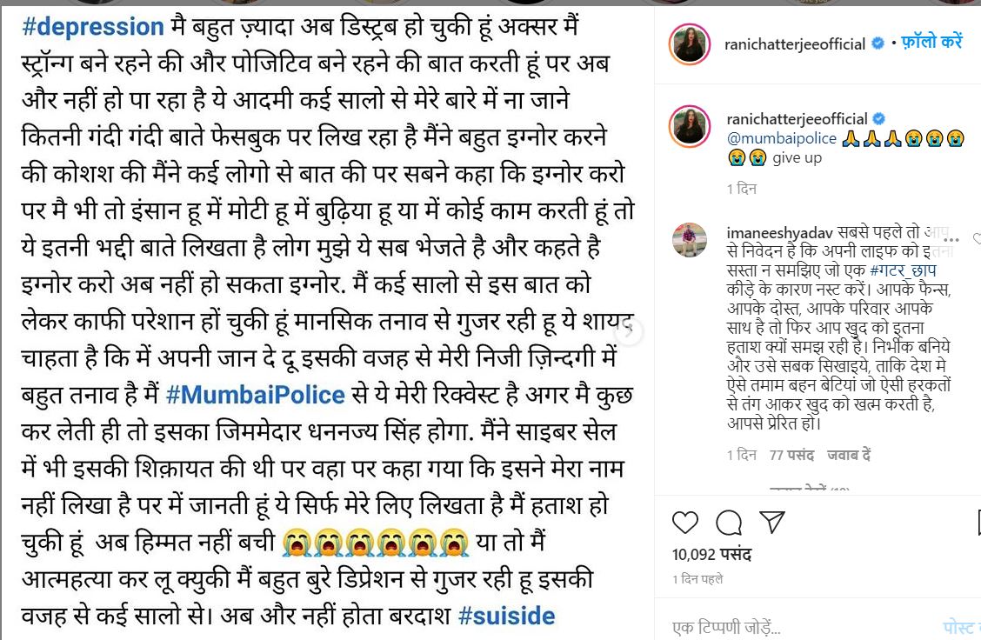This screenshot has width=981, height=640.
Task: Click the add comment field एक टिप्पणी जोड़ें
Action: click(801, 626)
